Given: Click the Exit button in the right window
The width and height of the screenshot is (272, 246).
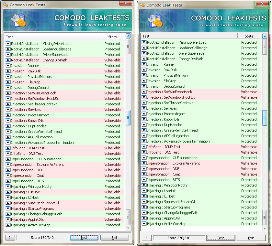Looking at the screenshot, I should tap(251, 238).
